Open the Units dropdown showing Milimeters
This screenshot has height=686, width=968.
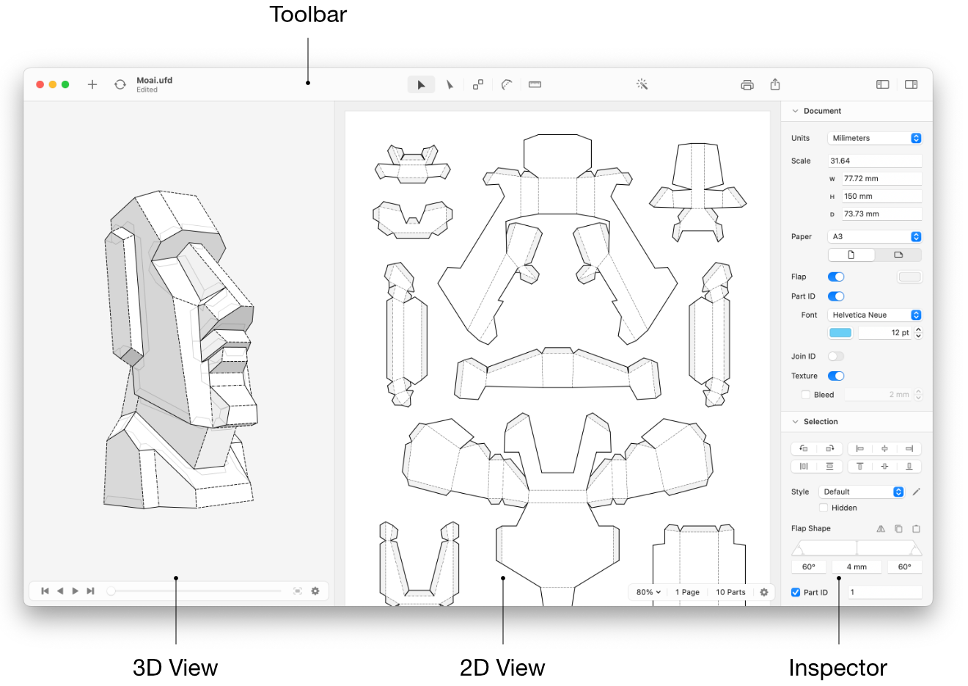coord(874,139)
